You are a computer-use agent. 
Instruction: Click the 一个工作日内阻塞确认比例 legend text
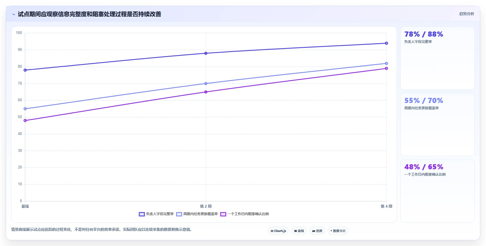[248, 214]
